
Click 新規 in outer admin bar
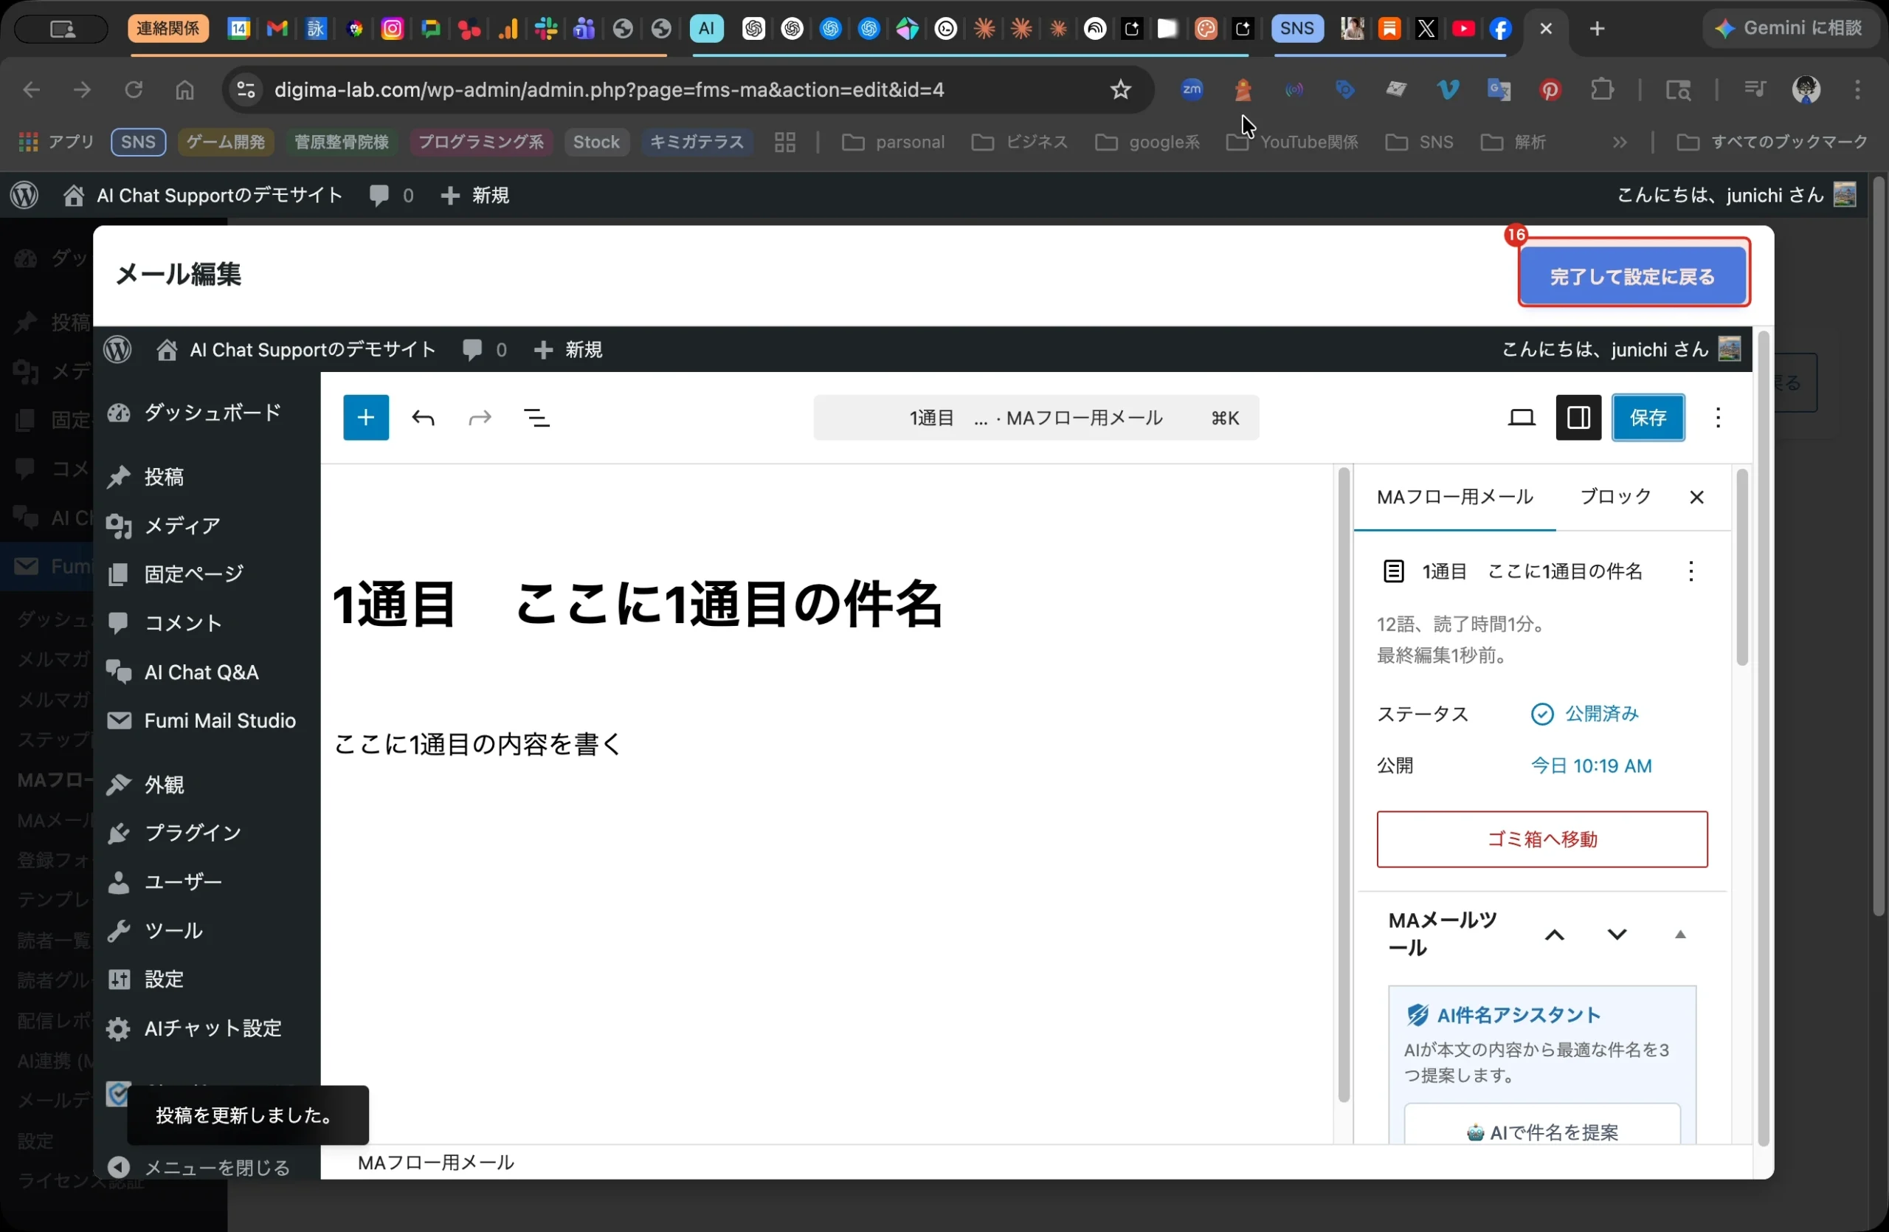pos(474,196)
